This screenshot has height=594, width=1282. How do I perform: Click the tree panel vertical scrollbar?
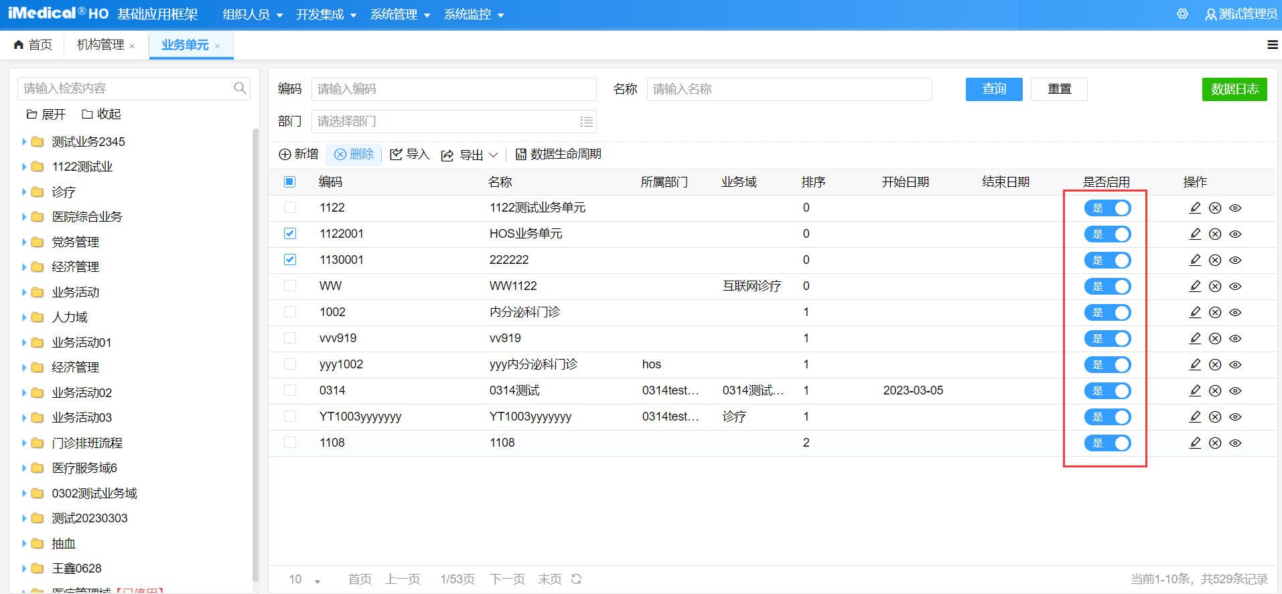[255, 355]
